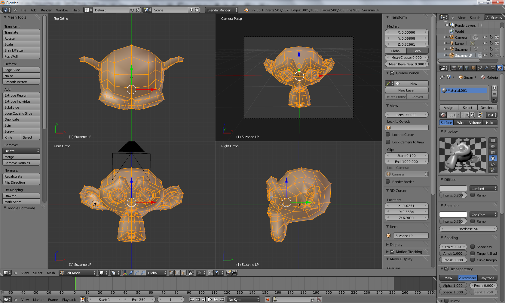Open Modifiers properties tab wrench icon
Screen dimensions: 505x303
pos(486,68)
